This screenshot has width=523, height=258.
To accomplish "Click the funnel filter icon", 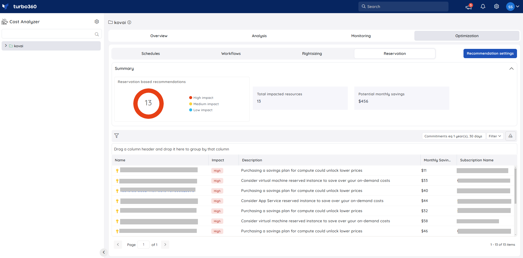I will (117, 136).
